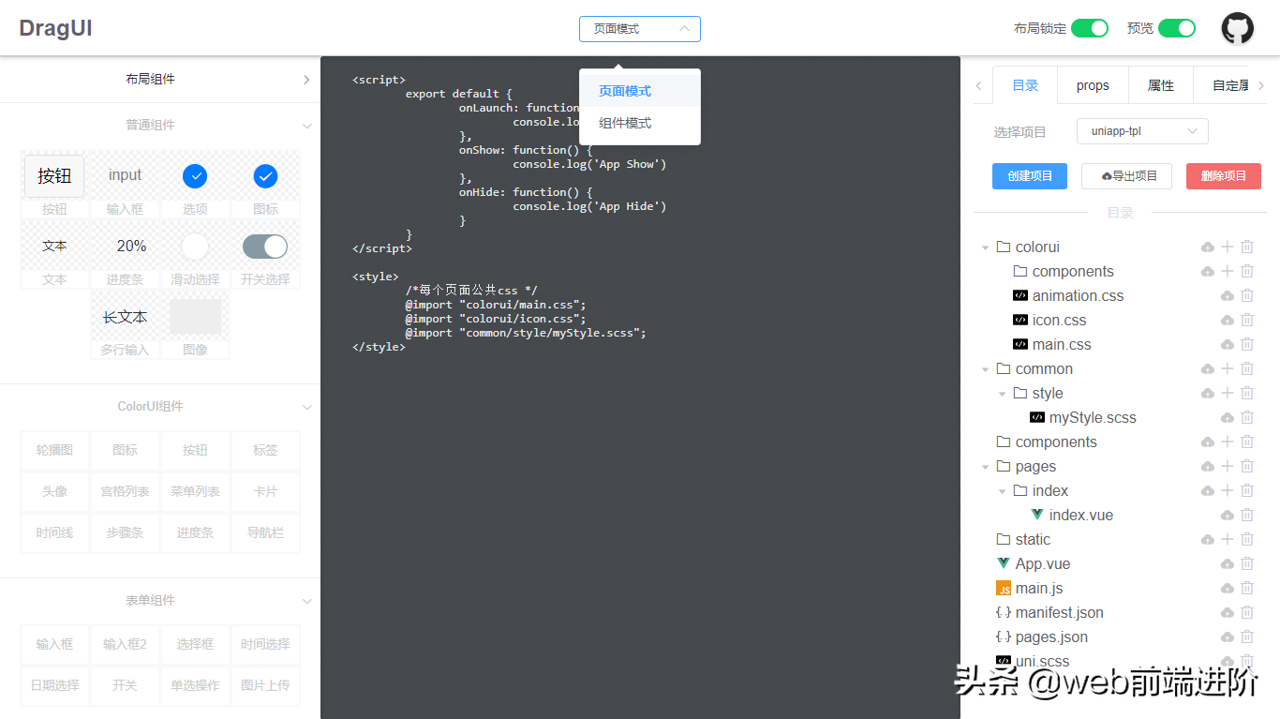This screenshot has width=1280, height=719.
Task: Delete main.css using trash icon
Action: tap(1247, 344)
